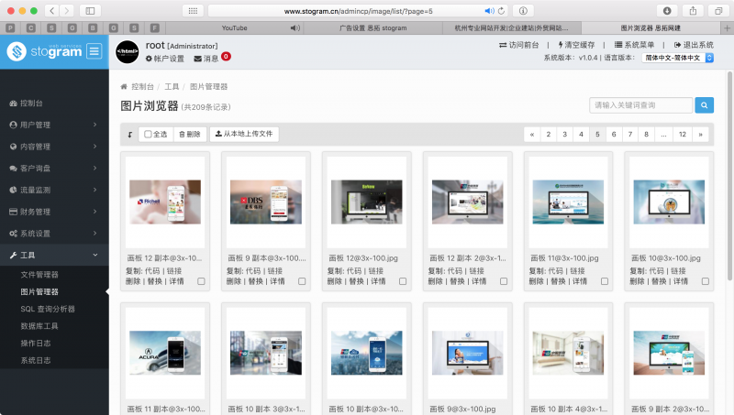Open 系统日志 in the sidebar
The width and height of the screenshot is (734, 415).
36,360
